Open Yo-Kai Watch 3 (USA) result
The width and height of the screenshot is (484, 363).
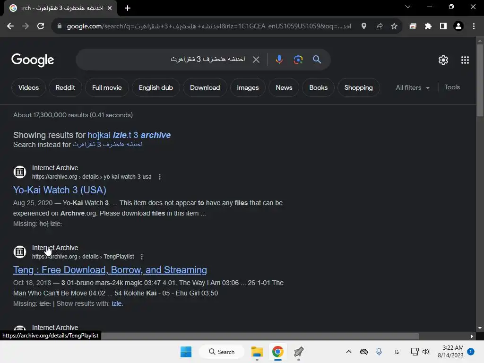pos(60,190)
